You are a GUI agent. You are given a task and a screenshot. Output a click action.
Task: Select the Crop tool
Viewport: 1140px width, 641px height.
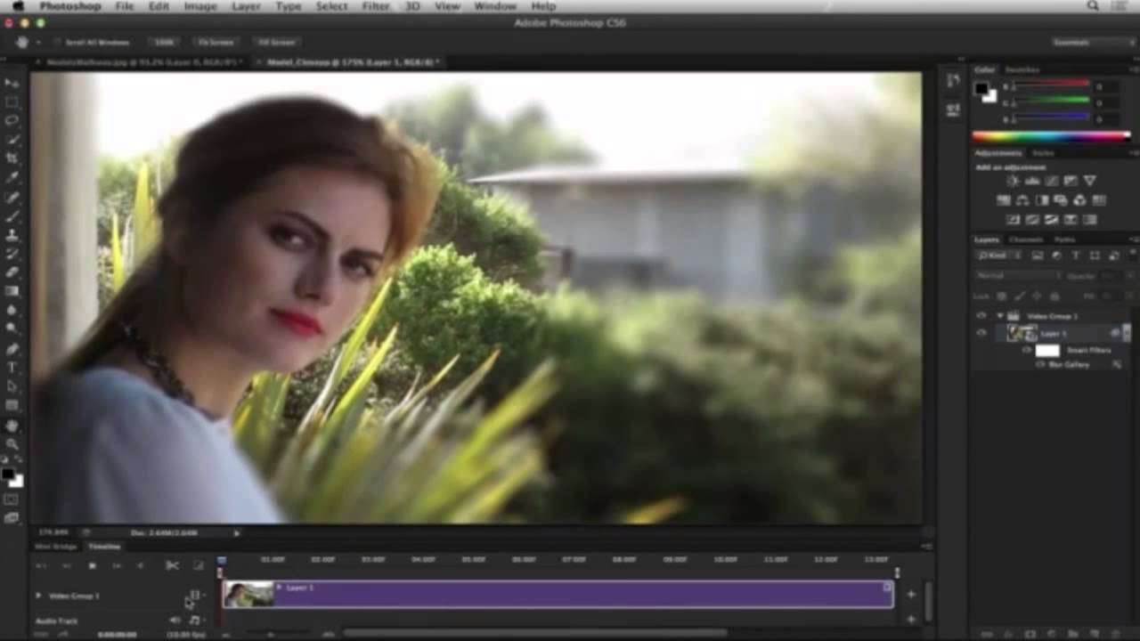12,158
